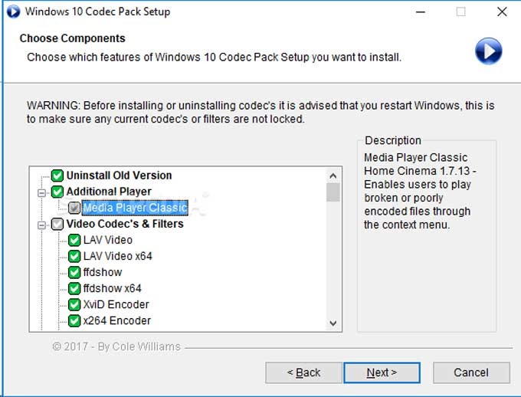Toggle the Additional Player checkbox
The width and height of the screenshot is (521, 397).
coord(57,192)
